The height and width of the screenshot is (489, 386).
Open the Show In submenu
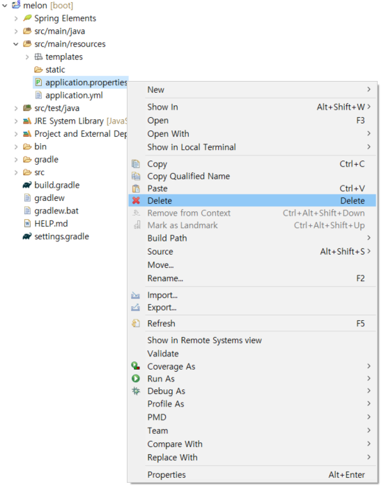coord(252,107)
